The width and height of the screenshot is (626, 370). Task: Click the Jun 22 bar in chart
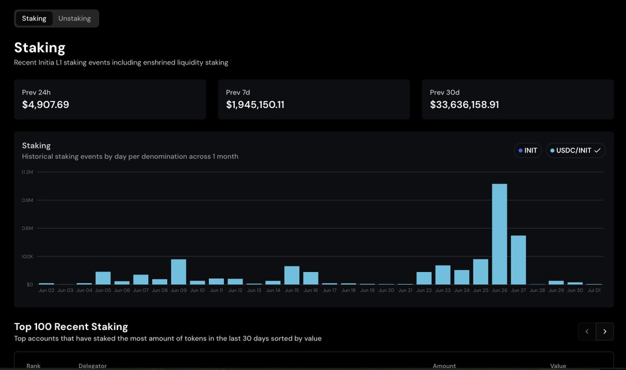tap(424, 278)
